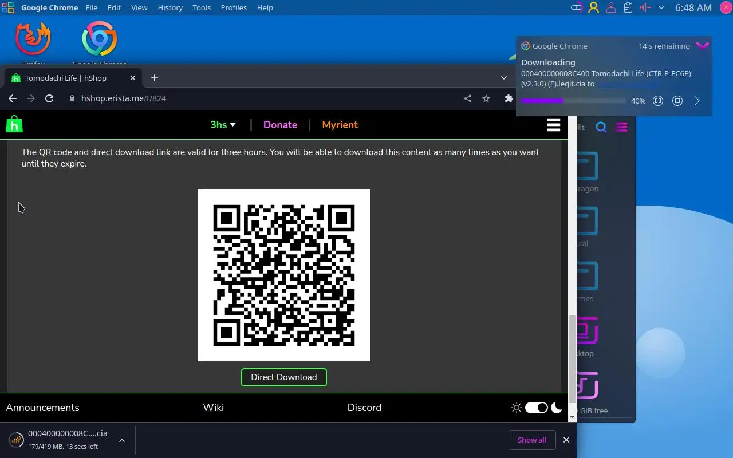The height and width of the screenshot is (458, 733).
Task: Click the site lock icon in address bar
Action: (x=72, y=98)
